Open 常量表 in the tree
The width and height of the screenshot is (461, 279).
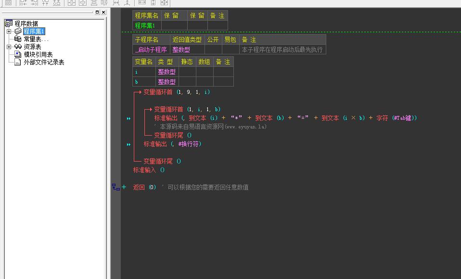(36, 39)
